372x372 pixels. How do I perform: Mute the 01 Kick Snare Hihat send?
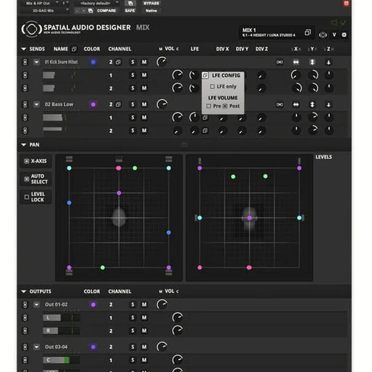coord(144,62)
